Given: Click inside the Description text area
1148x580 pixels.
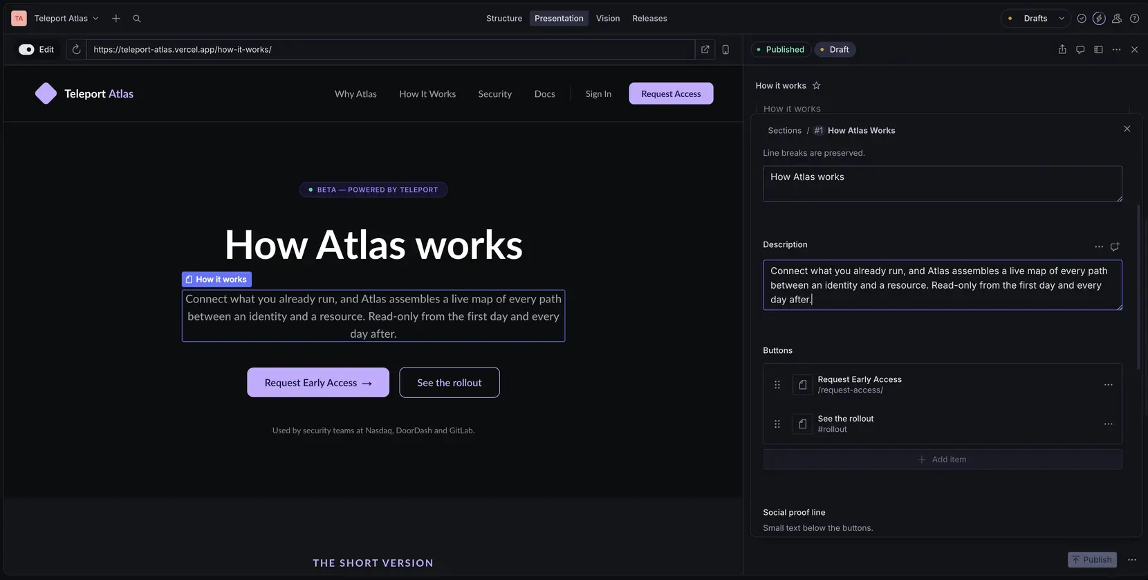Looking at the screenshot, I should tap(943, 285).
